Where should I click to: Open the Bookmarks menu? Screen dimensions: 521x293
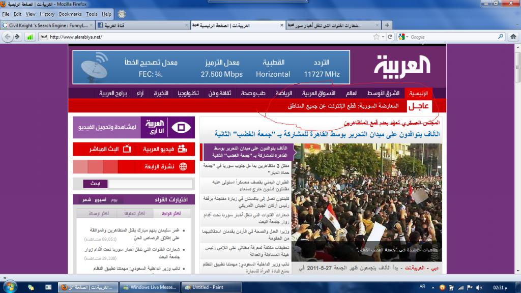point(70,14)
